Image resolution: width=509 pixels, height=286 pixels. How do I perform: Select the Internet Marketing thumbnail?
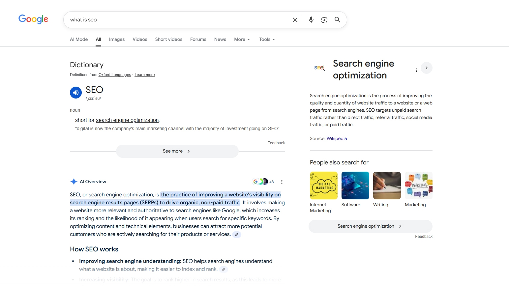(x=323, y=185)
